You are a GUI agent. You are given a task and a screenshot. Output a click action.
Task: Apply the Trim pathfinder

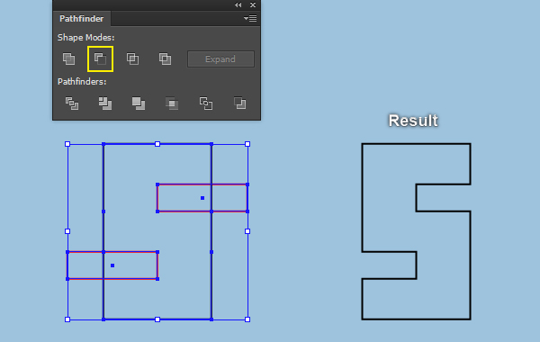(x=105, y=103)
